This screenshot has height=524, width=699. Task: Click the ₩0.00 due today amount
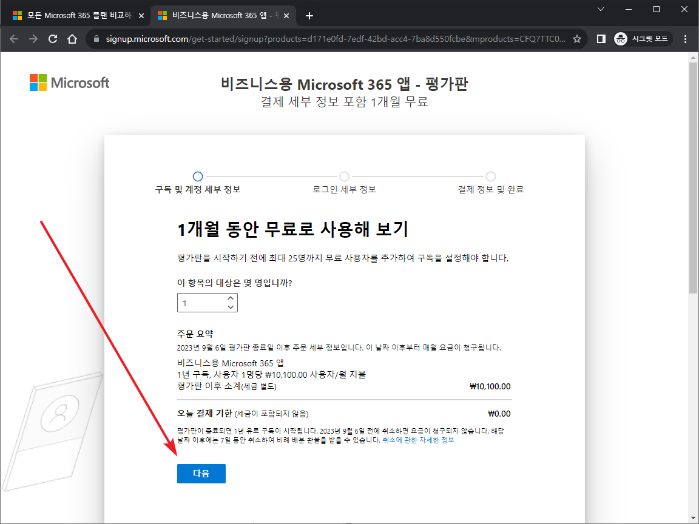(x=499, y=414)
